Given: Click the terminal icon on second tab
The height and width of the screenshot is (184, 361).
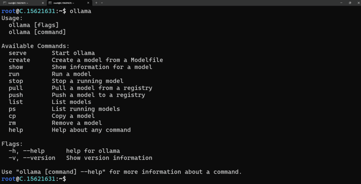Looking at the screenshot, I should pos(50,3).
